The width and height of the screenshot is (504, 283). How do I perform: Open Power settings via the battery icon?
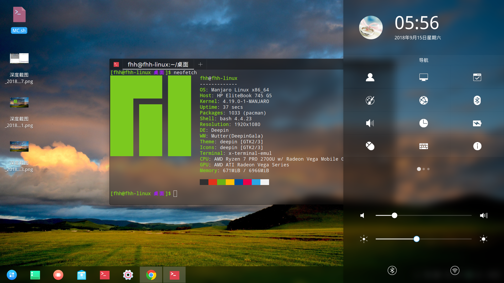pyautogui.click(x=477, y=123)
